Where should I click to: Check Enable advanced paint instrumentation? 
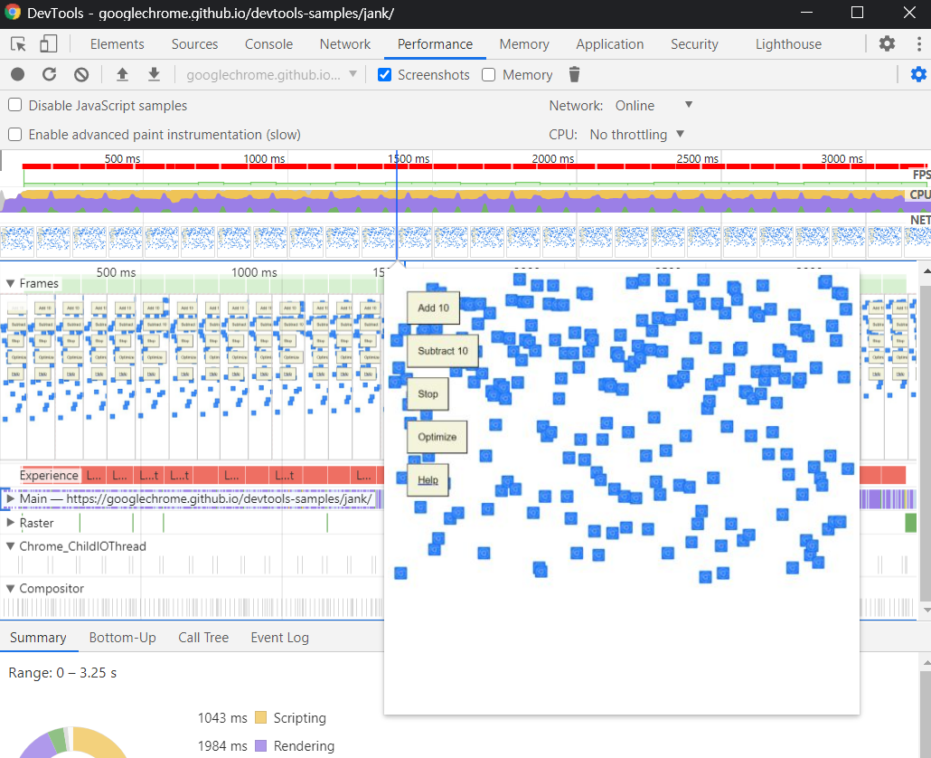(14, 134)
